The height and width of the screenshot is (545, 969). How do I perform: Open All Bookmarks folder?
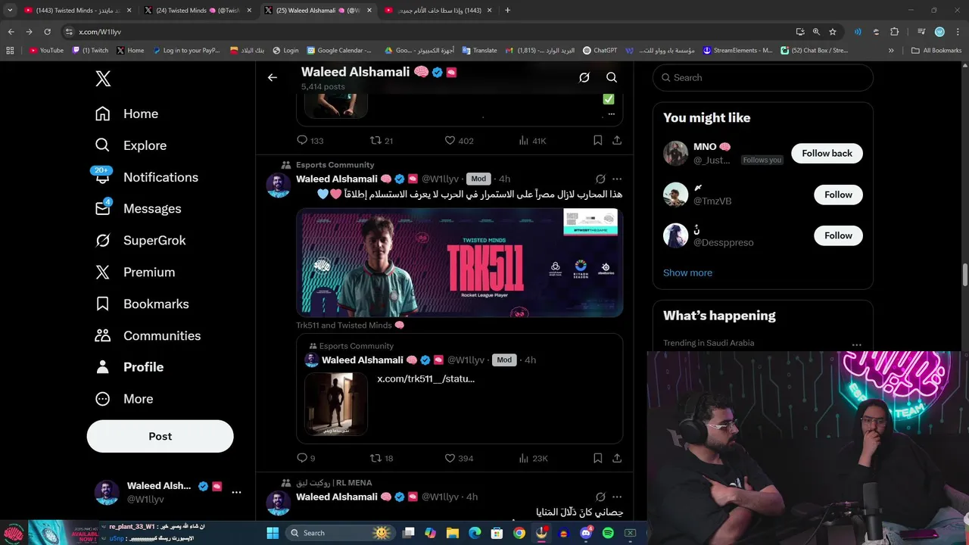pos(936,51)
